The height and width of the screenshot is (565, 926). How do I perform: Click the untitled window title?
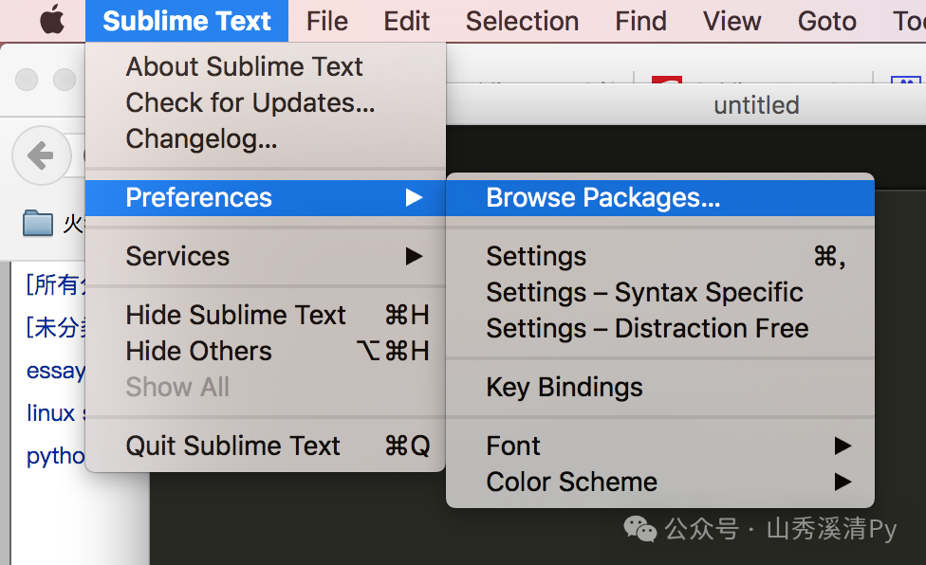pos(756,105)
